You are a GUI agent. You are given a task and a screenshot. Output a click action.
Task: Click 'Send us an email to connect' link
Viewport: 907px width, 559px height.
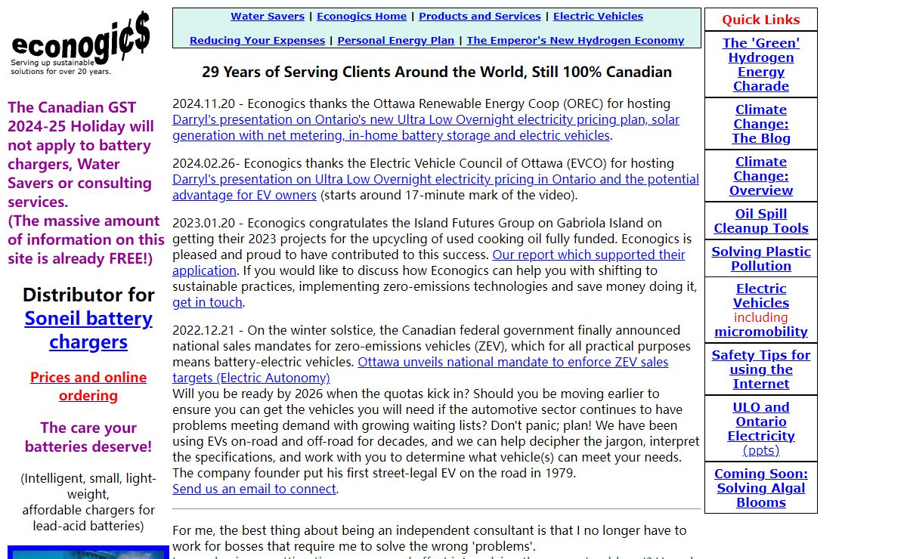tap(254, 489)
